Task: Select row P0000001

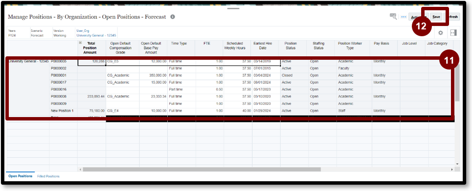Action: [x=64, y=75]
